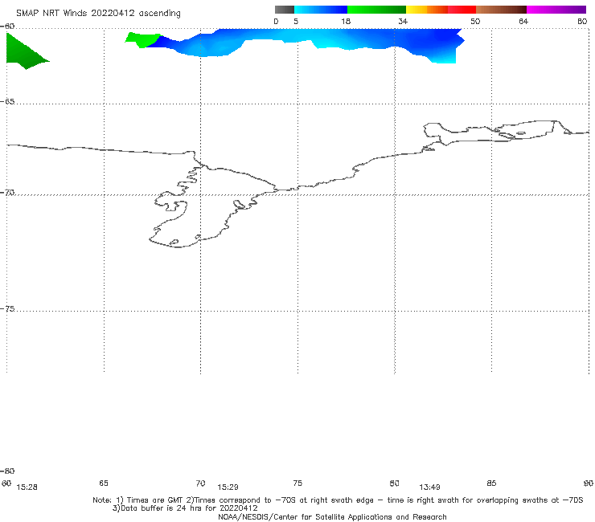Pick the cyan-to-blue segment of the color bar
Viewport: 595px width, 522px height.
click(321, 10)
